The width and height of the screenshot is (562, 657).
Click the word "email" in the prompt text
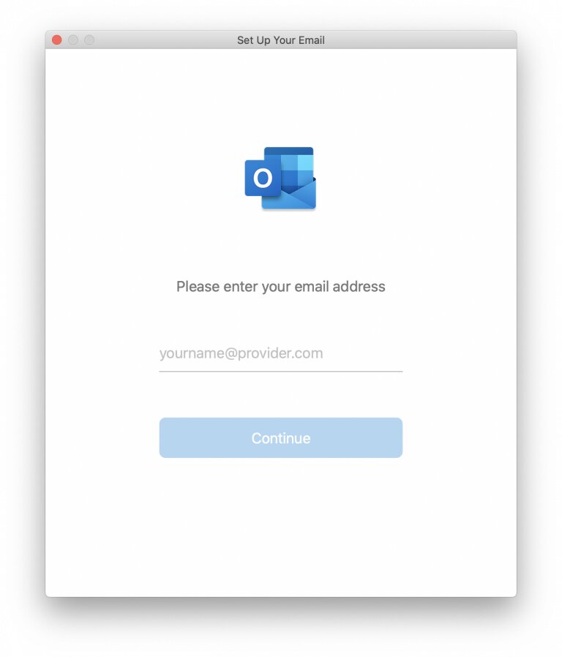[x=312, y=287]
